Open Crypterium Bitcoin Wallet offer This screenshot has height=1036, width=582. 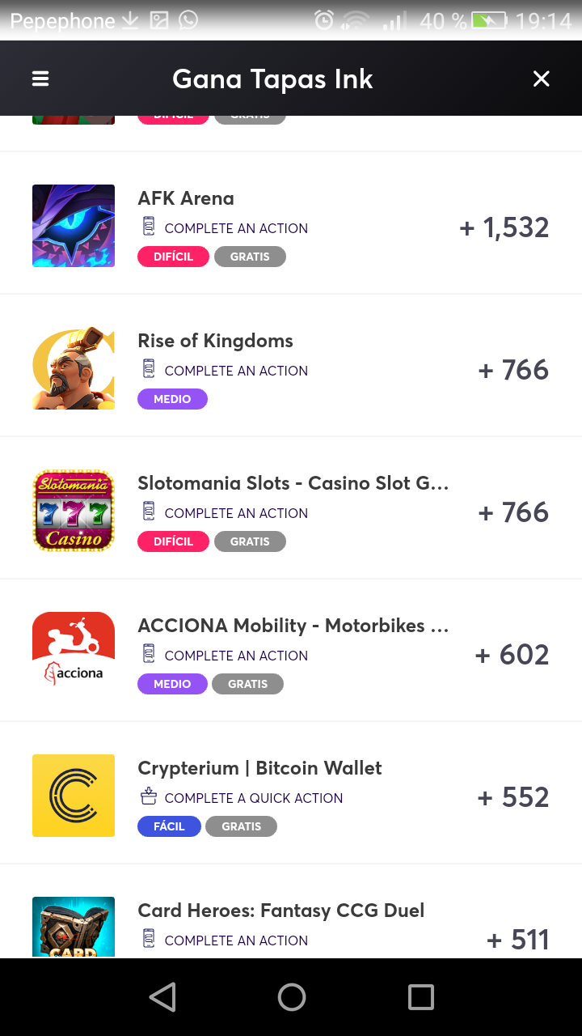coord(259,768)
